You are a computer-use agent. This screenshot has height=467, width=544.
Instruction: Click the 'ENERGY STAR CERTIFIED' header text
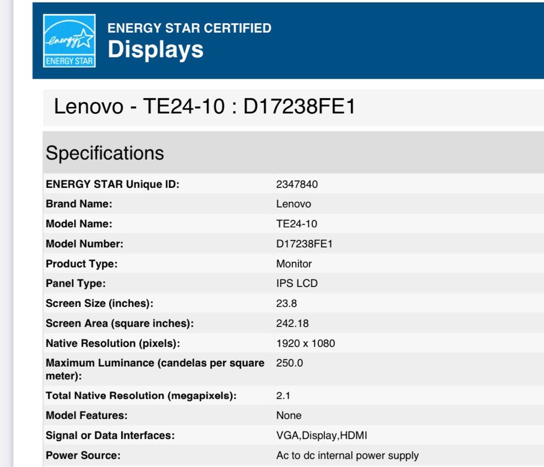tap(189, 28)
